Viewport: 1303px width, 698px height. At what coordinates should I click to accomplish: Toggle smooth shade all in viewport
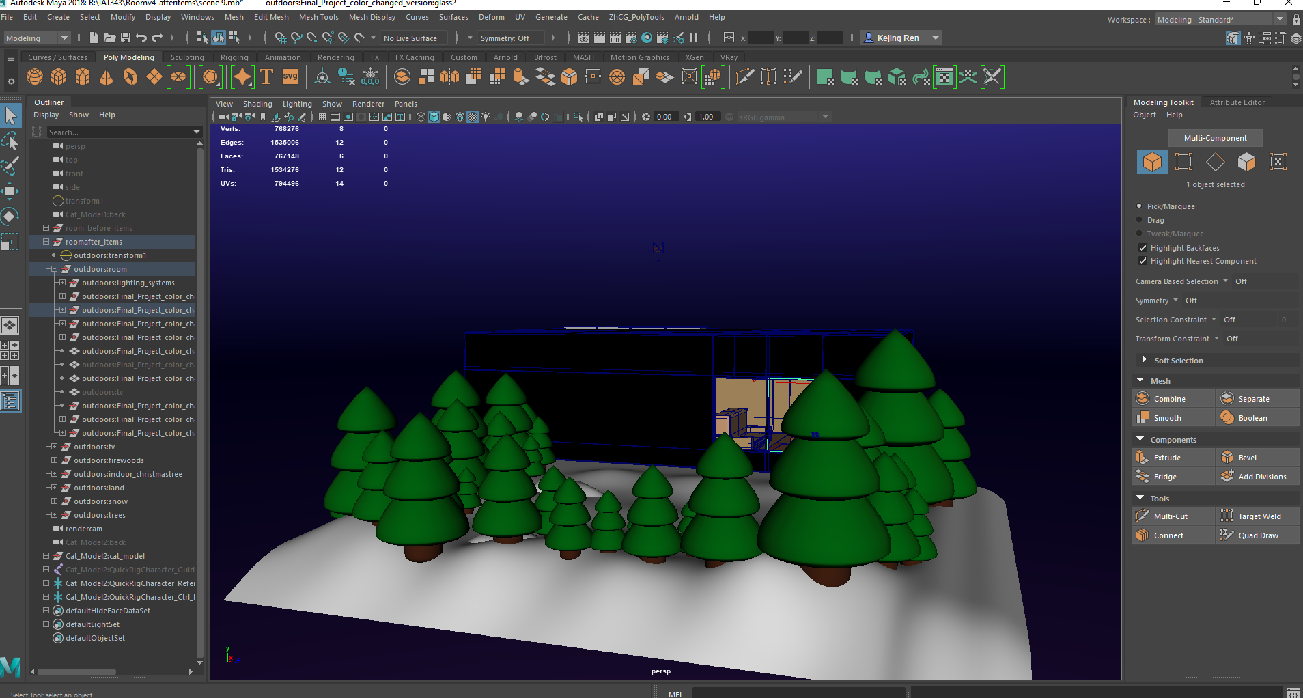(x=434, y=117)
